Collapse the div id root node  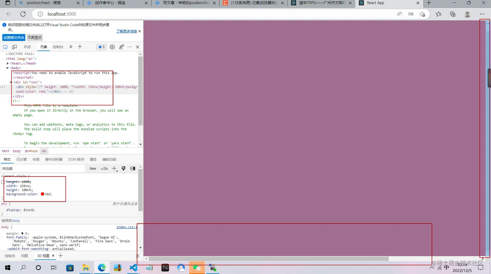click(11, 82)
